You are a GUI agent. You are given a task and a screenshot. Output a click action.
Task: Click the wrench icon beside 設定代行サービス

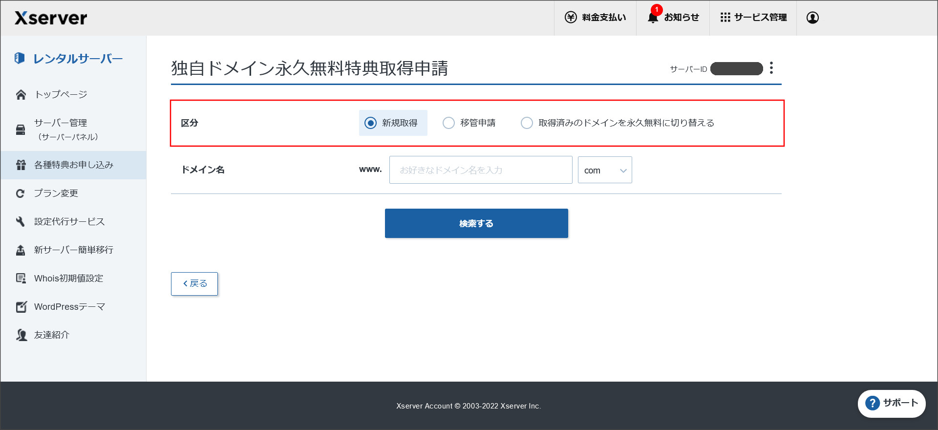click(x=21, y=222)
